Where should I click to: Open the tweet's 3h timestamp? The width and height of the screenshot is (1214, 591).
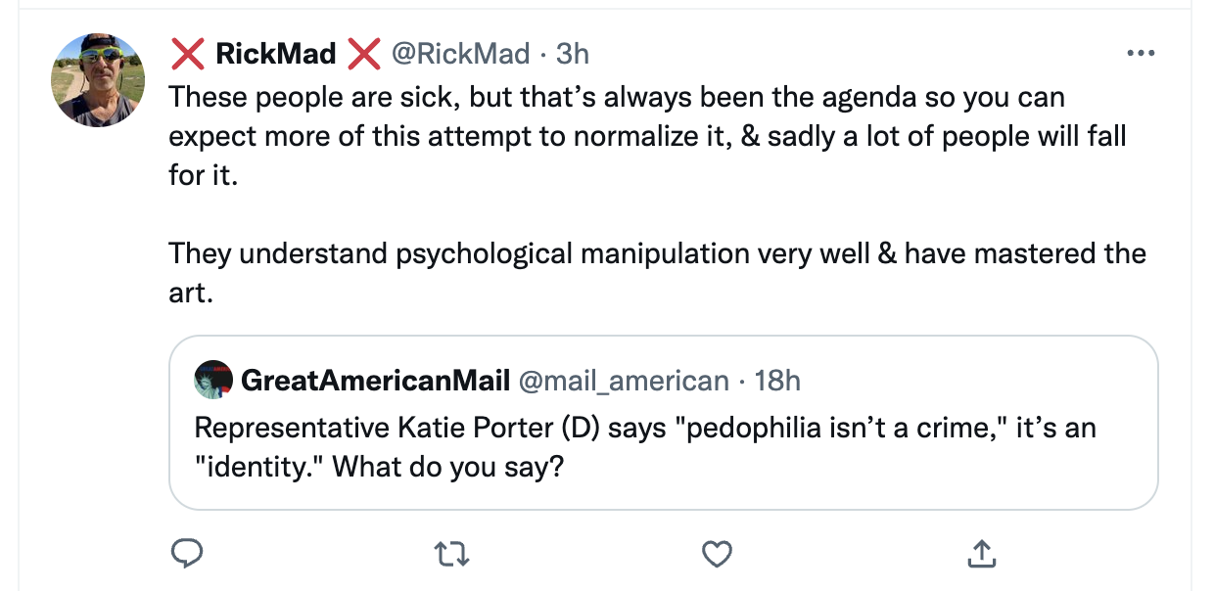tap(573, 53)
